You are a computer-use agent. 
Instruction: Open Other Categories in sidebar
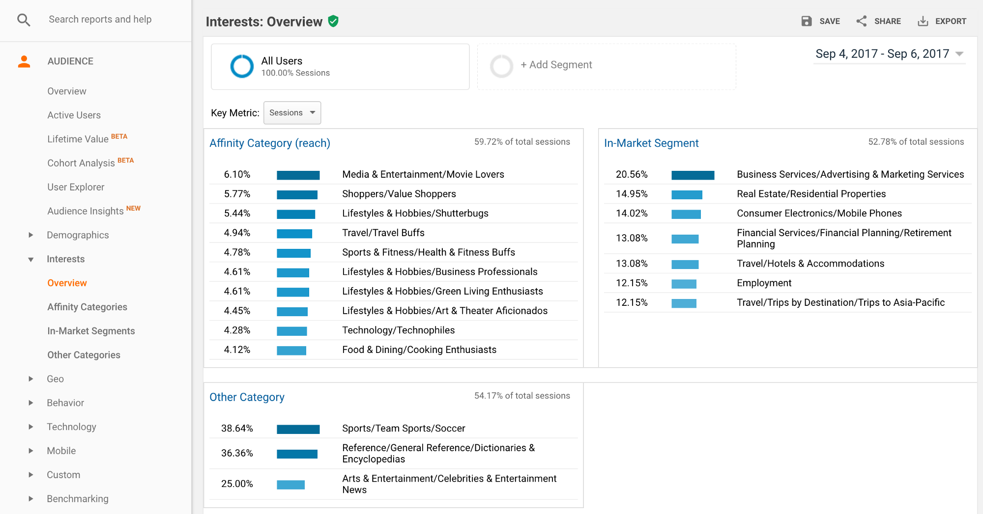[x=84, y=355]
